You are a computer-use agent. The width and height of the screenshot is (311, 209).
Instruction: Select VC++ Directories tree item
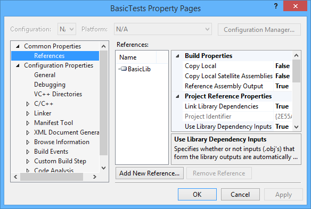click(x=58, y=94)
